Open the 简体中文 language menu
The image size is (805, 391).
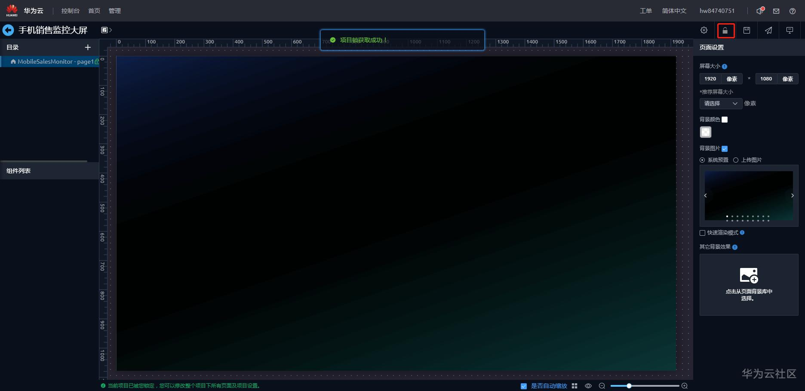(674, 11)
